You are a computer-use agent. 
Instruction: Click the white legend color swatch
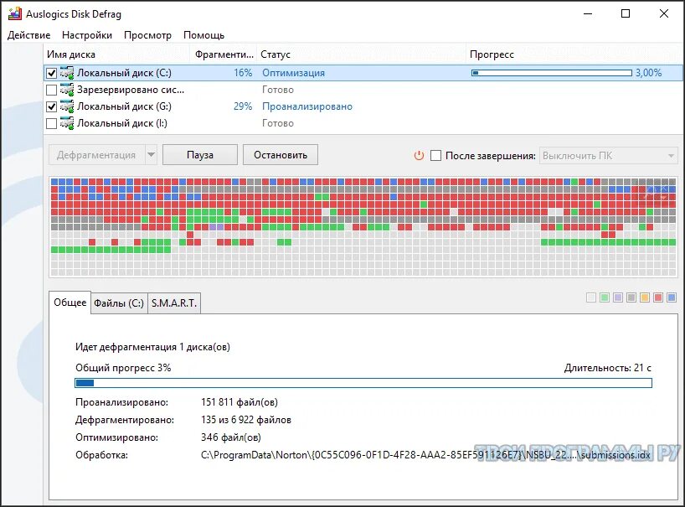pos(591,297)
